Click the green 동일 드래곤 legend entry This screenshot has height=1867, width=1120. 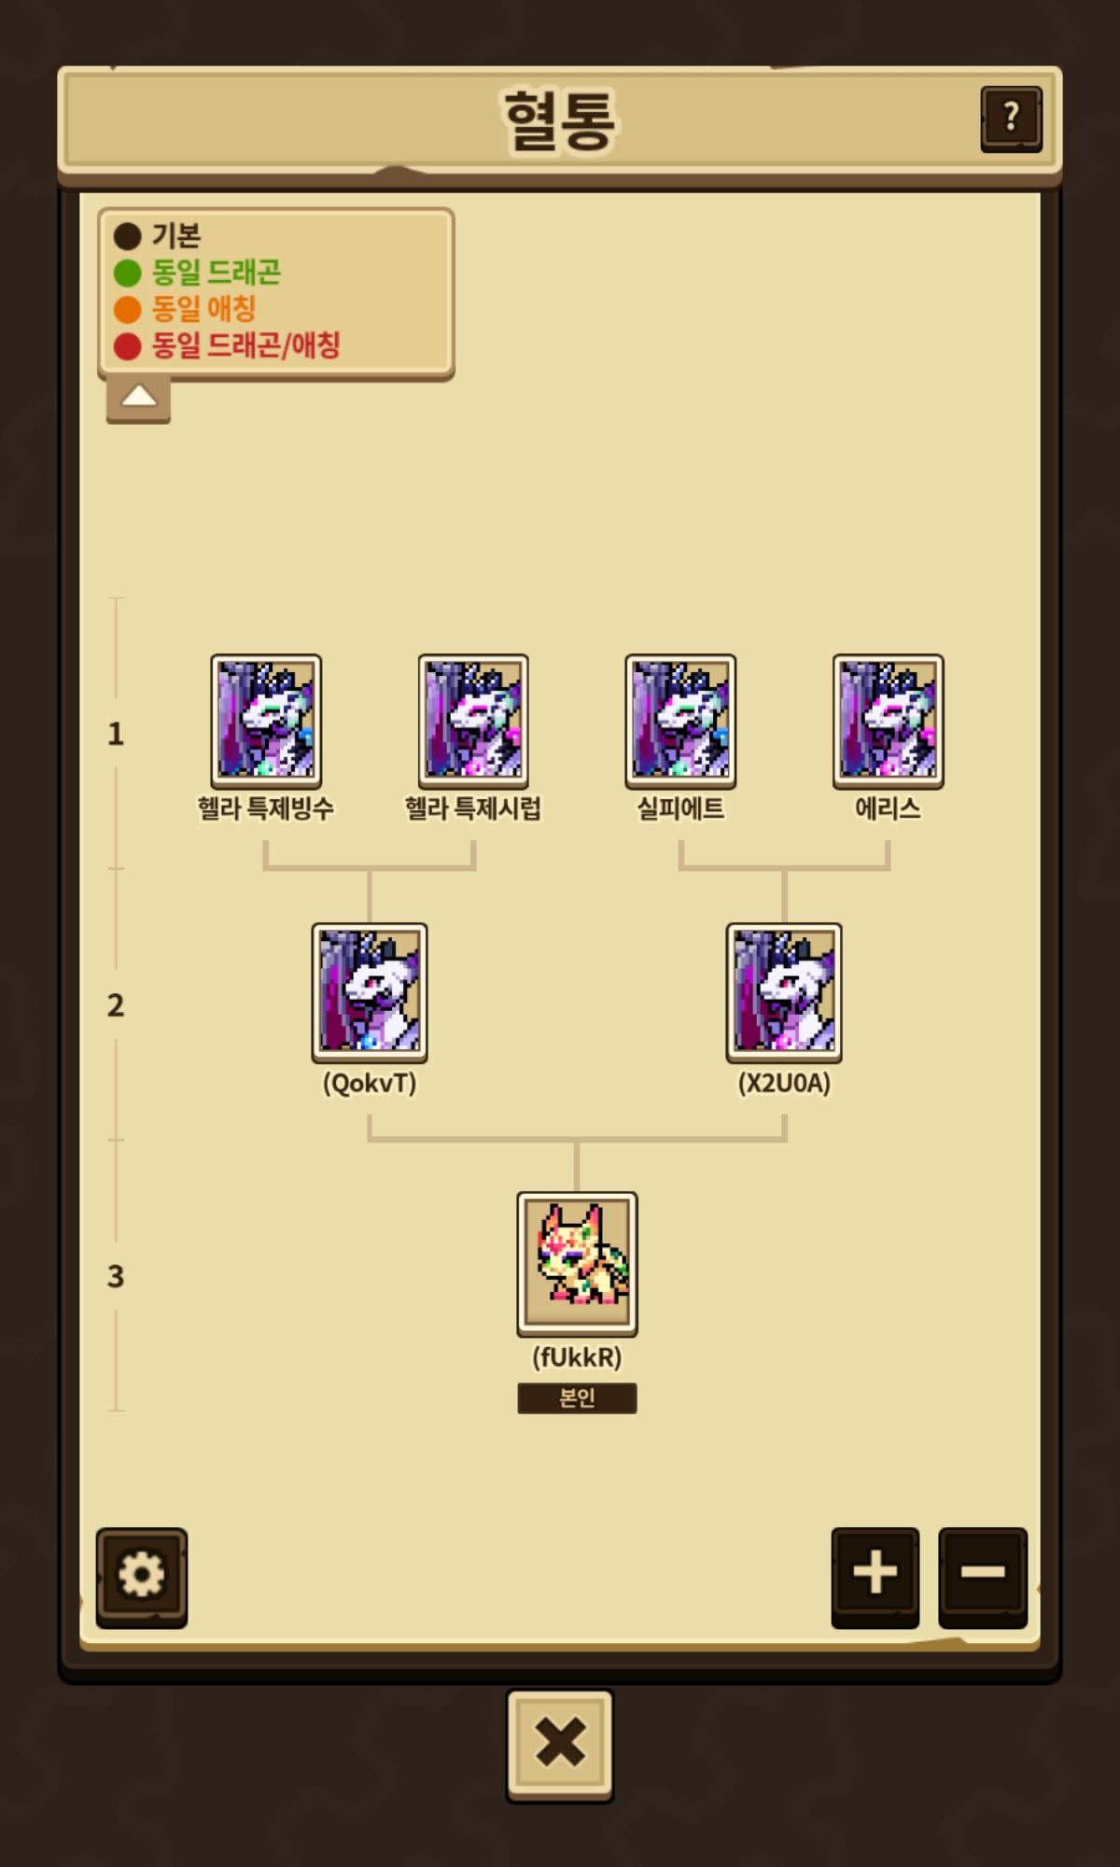(x=197, y=273)
